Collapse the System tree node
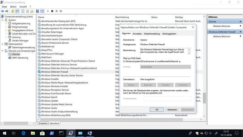Viewport: 243px width, 137px height. pyautogui.click(x=2, y=20)
